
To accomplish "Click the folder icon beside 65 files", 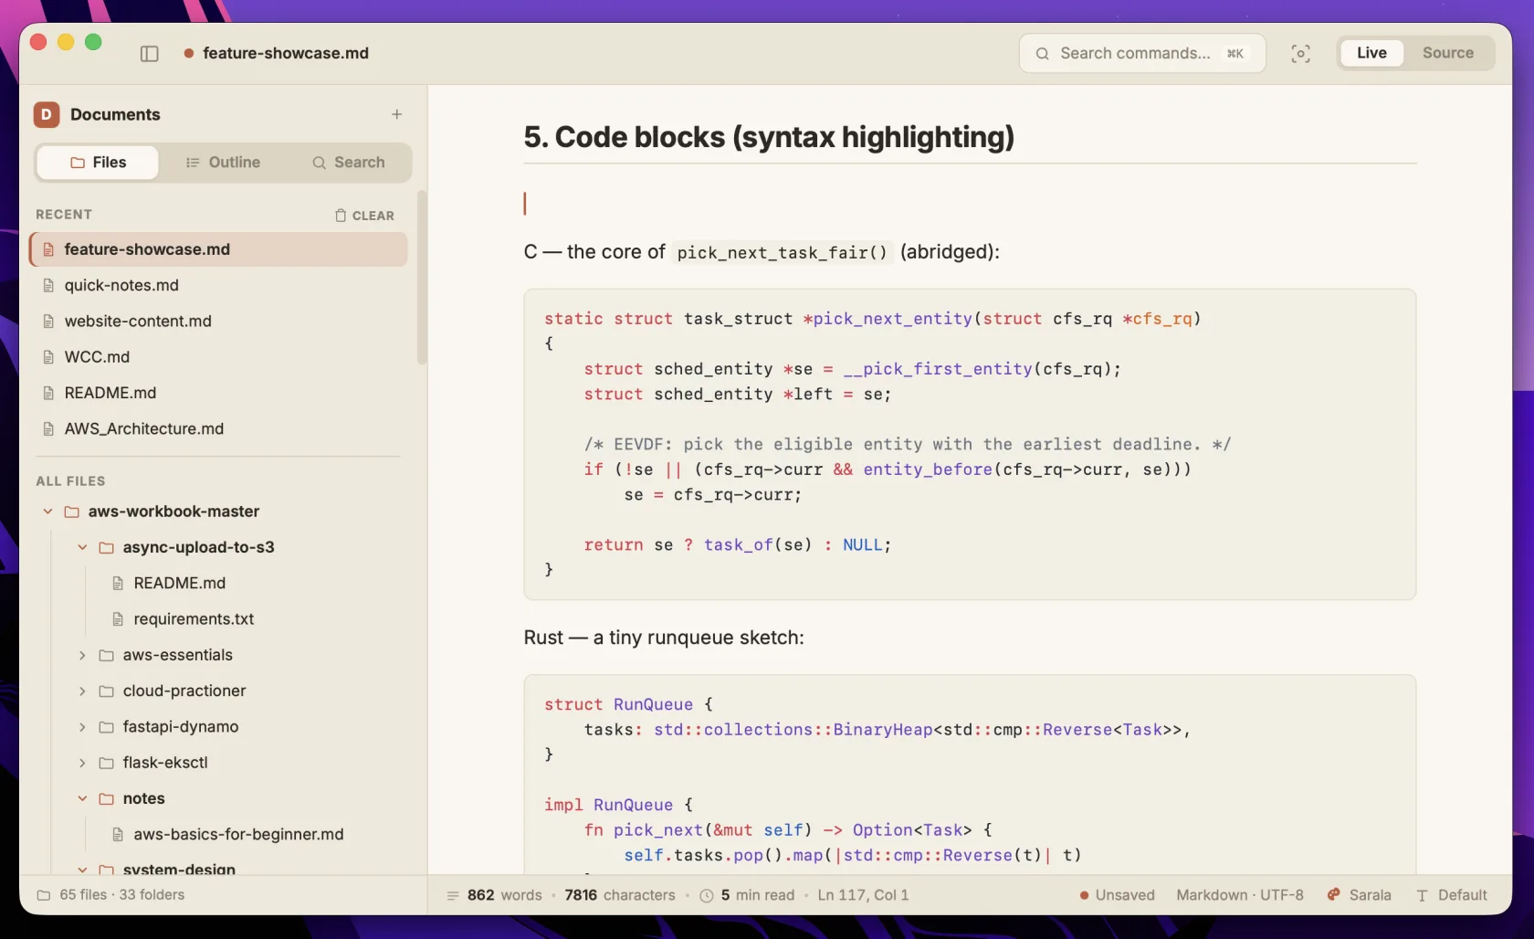I will coord(43,895).
